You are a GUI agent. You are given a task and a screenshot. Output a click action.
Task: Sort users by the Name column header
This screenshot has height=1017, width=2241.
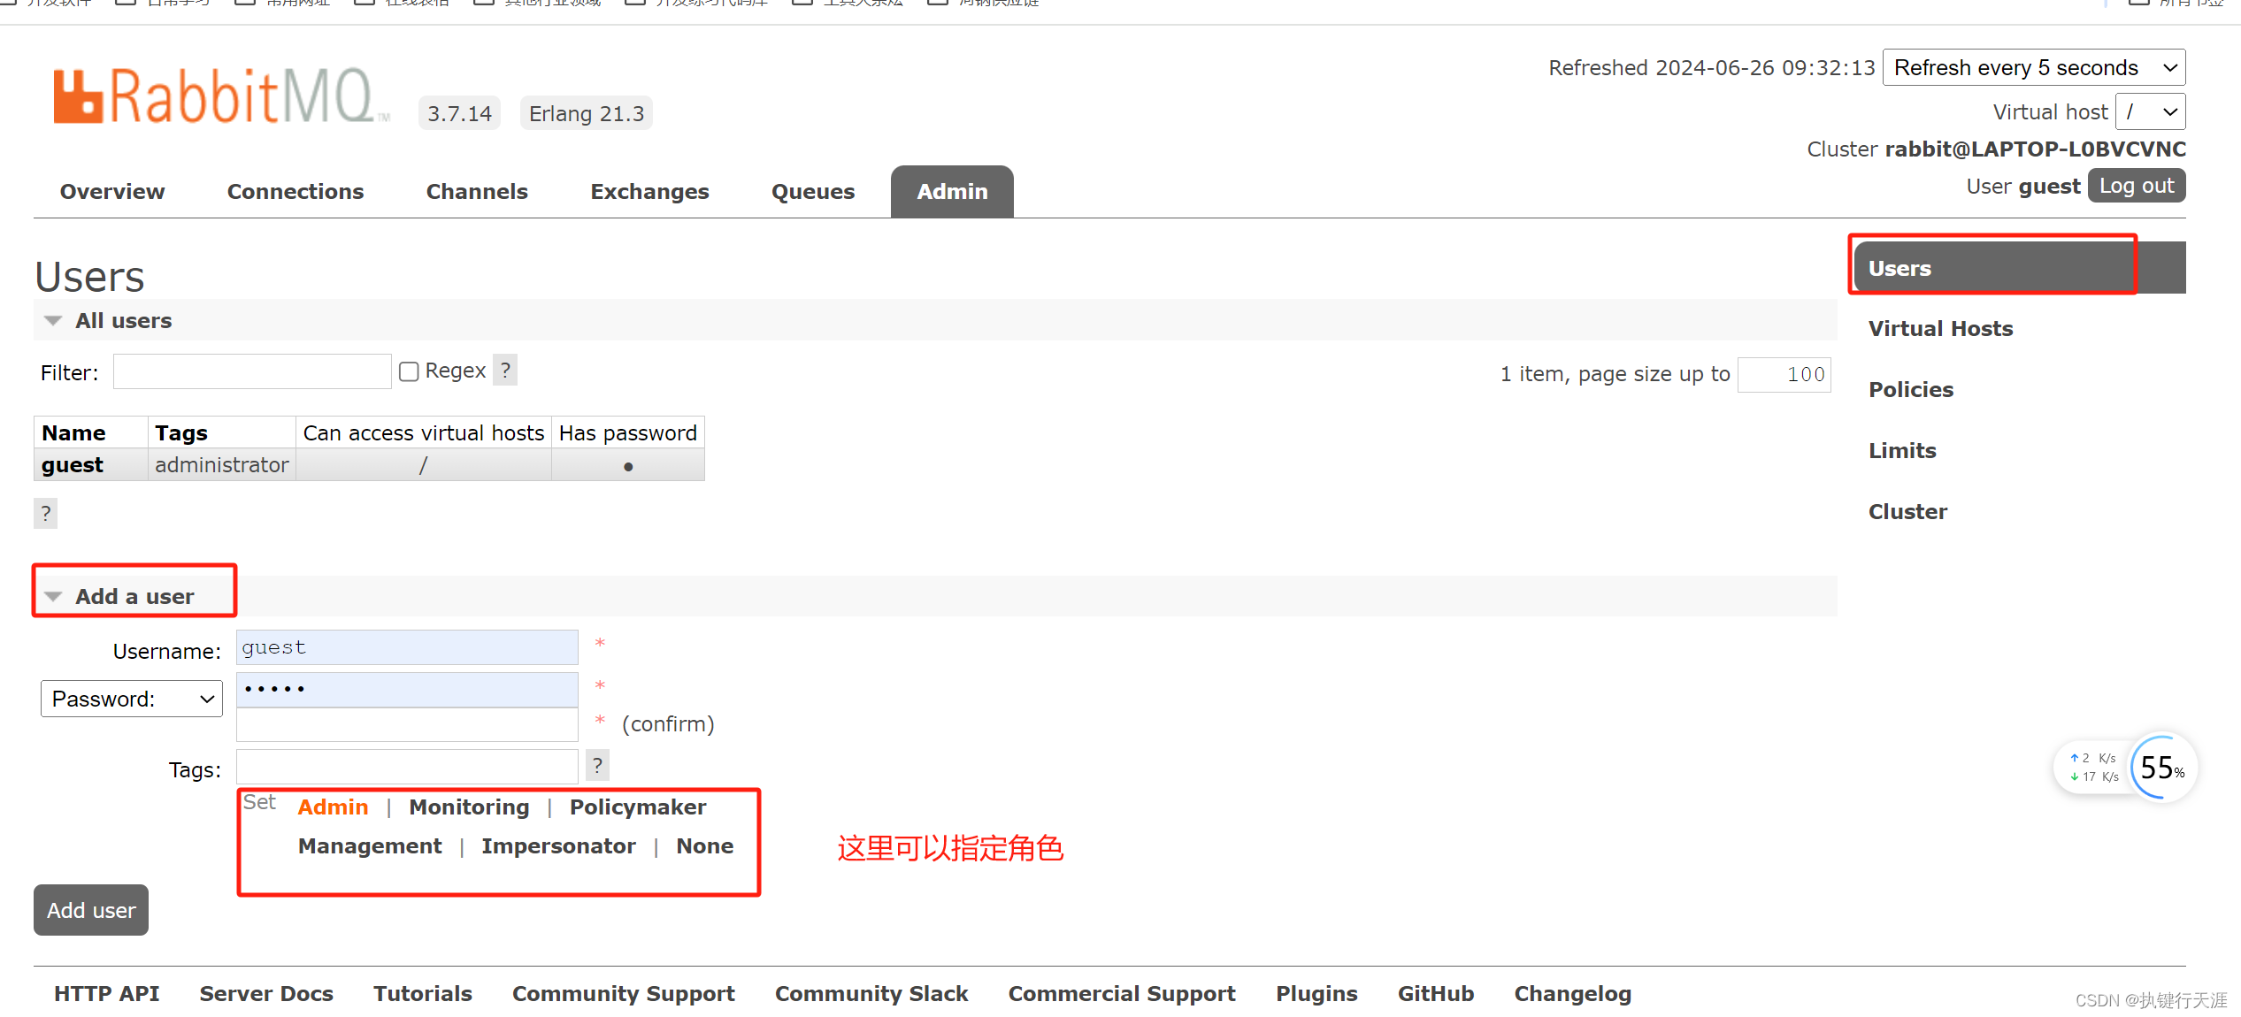[73, 433]
